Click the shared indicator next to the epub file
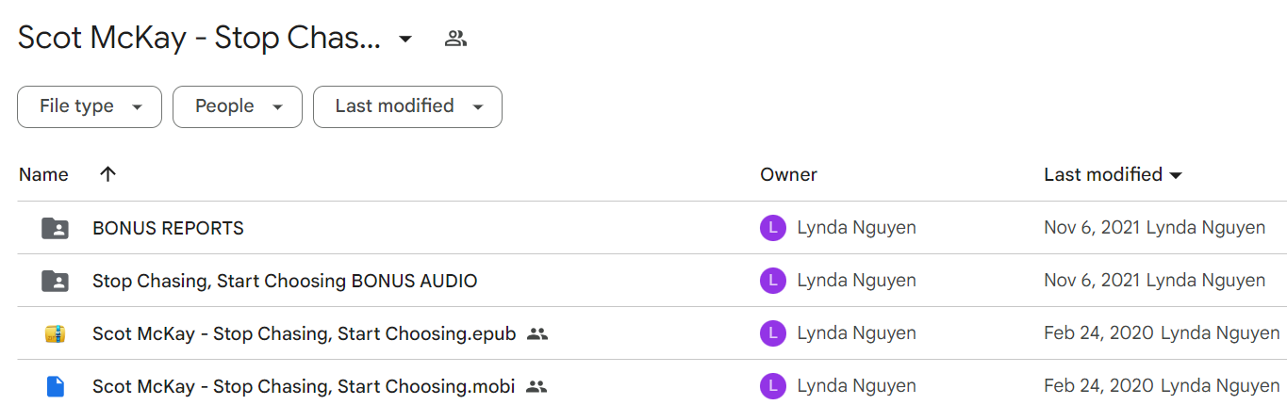1287x405 pixels. click(x=536, y=333)
